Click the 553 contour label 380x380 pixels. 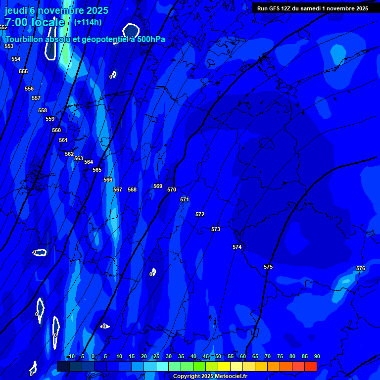pos(9,46)
